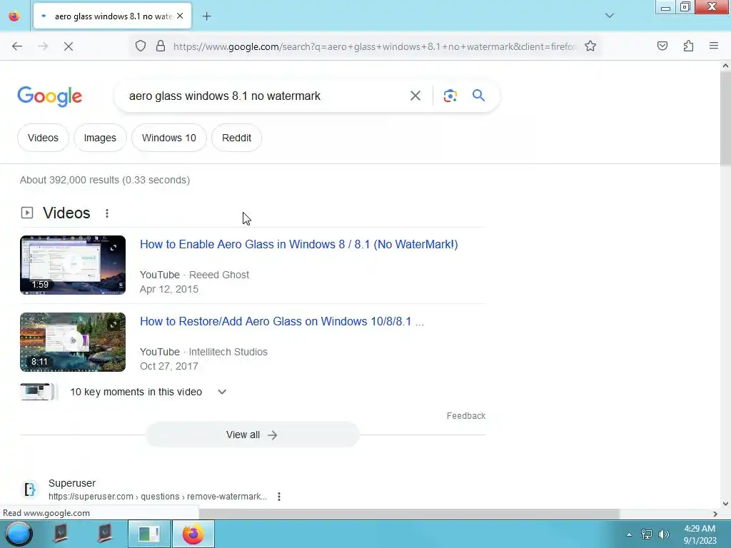Image resolution: width=731 pixels, height=548 pixels.
Task: Select the Windows 10 filter chip
Action: click(x=168, y=138)
